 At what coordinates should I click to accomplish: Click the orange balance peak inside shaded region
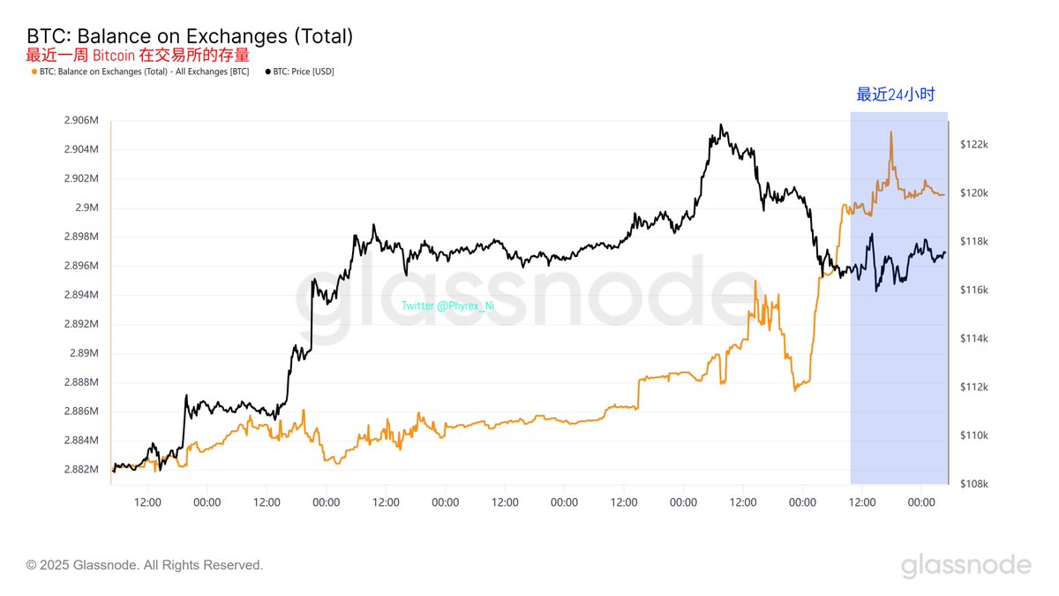[891, 132]
